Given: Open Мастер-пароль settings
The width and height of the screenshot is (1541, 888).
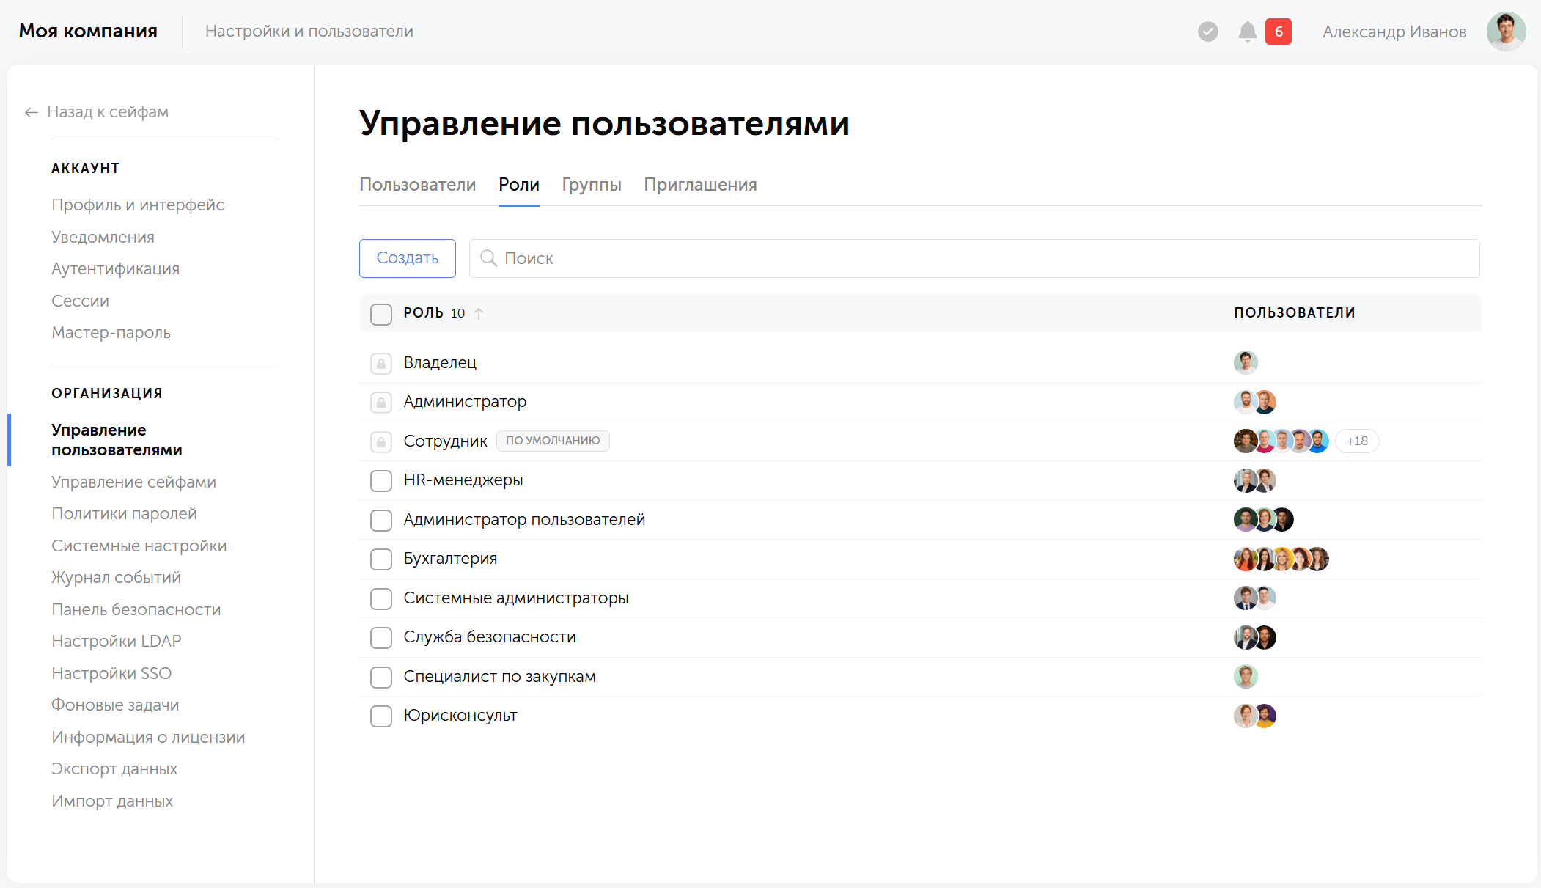Looking at the screenshot, I should tap(111, 332).
